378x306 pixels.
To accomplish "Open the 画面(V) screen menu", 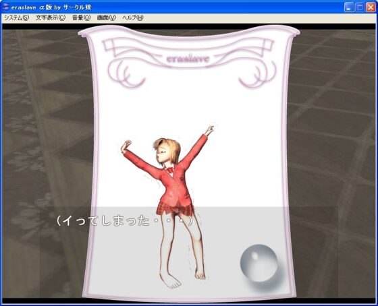I will click(107, 18).
